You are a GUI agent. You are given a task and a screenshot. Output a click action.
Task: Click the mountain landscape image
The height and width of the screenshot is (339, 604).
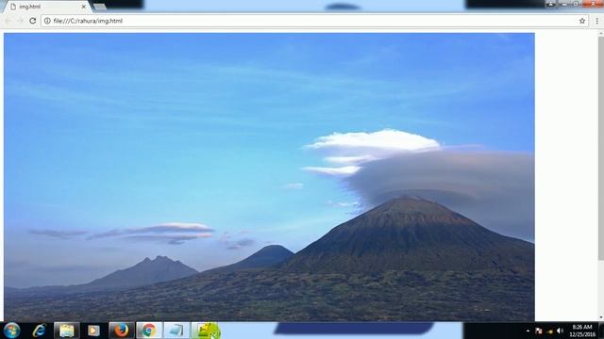point(269,177)
